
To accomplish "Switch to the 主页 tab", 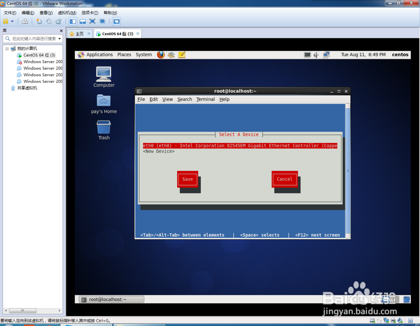I will (x=79, y=34).
